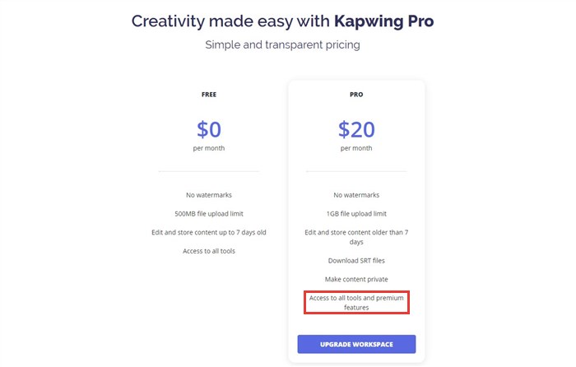Click "Access to all tools and premium features"
Viewport: 576px width, 367px height.
[x=356, y=303]
